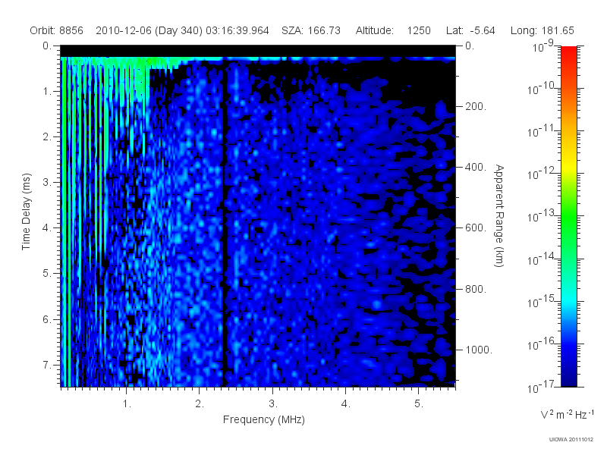The width and height of the screenshot is (607, 455).
Task: Click the 'Time Delay (ms)' axis label
Action: (x=26, y=212)
